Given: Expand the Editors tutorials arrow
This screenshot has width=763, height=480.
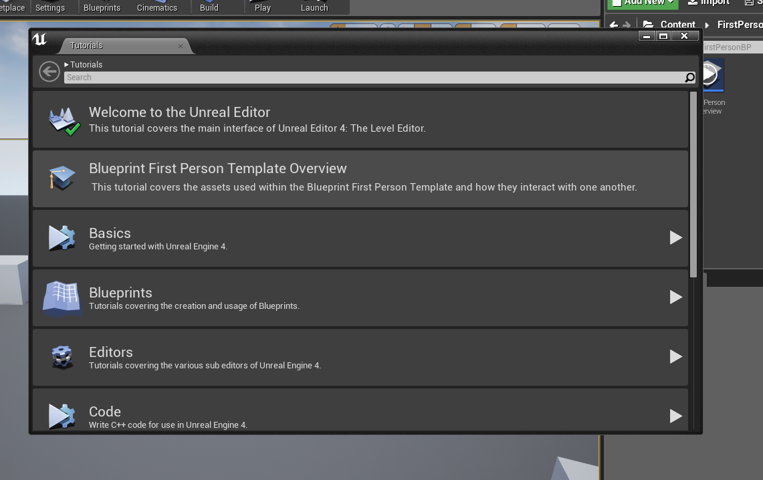Looking at the screenshot, I should click(x=675, y=357).
